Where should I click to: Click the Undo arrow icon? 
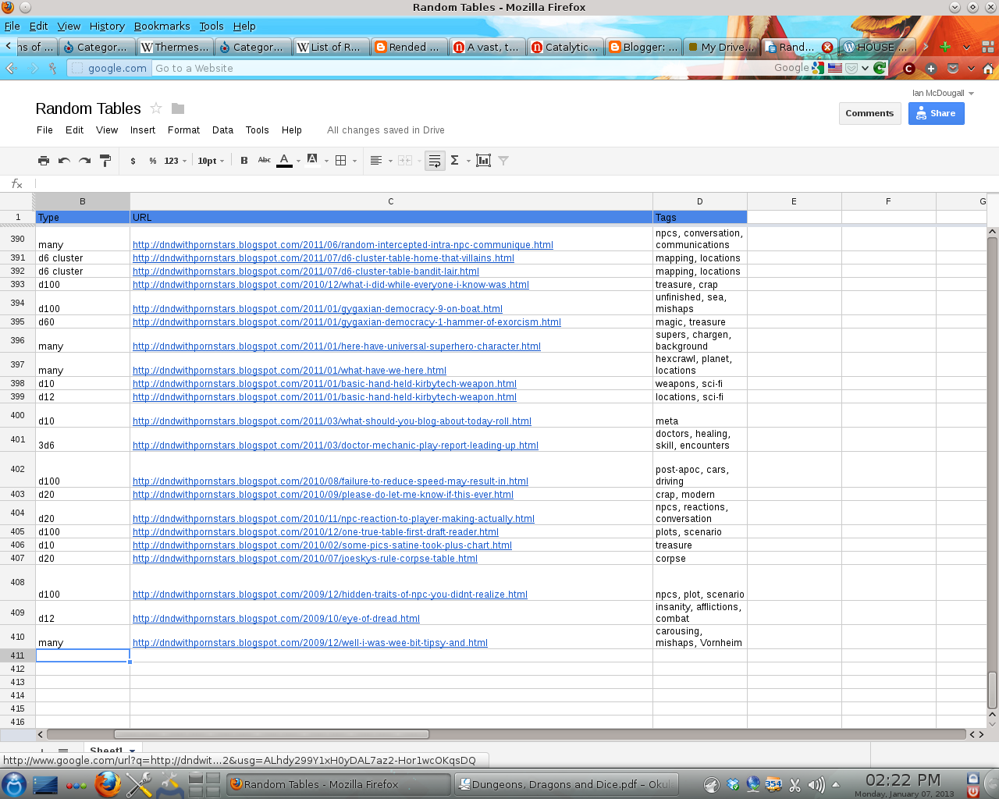click(64, 161)
